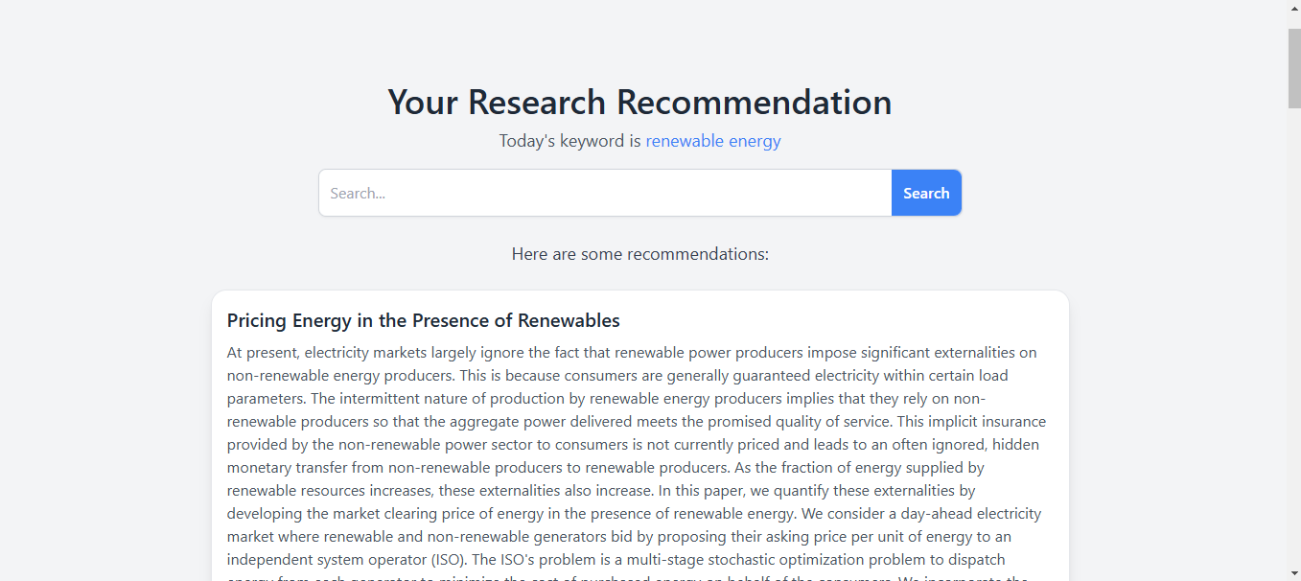Click the empty scrollbar track below the thumb

pos(1294,336)
